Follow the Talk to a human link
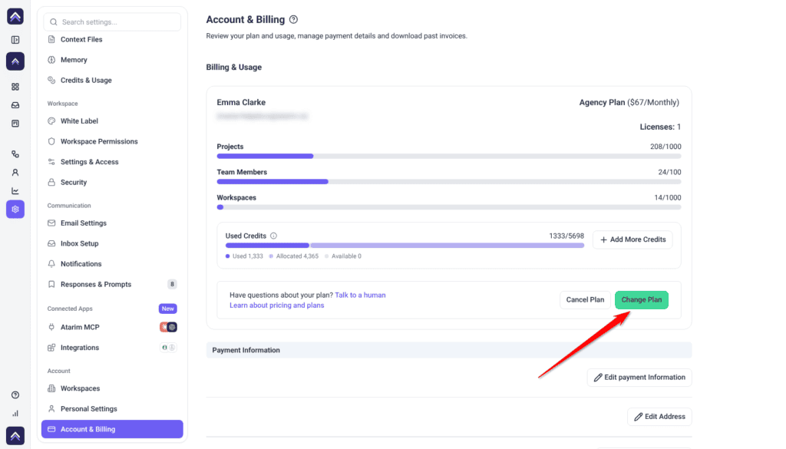Viewport: 786px width, 449px height. pos(360,295)
